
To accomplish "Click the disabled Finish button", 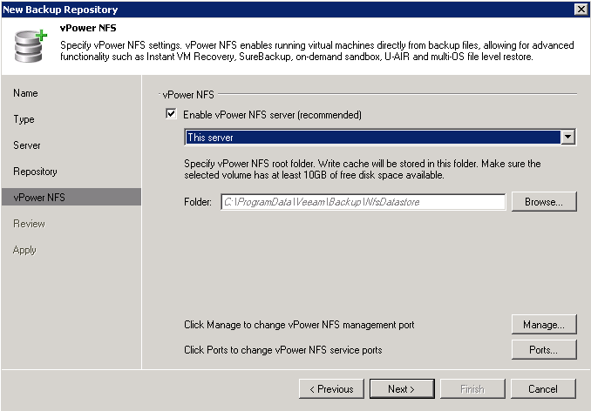I will tap(472, 388).
